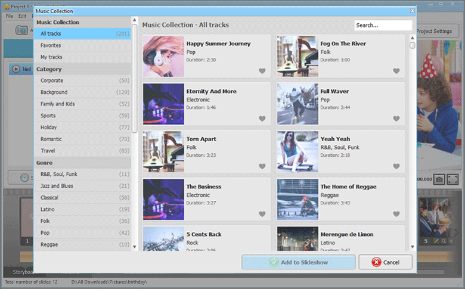This screenshot has height=289, width=465.
Task: Show Folk genre tracks
Action: pos(82,221)
